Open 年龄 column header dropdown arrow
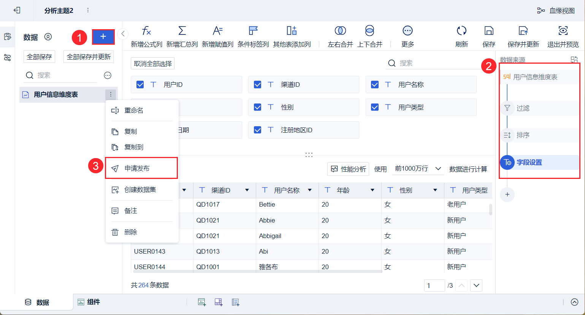The image size is (585, 315). coord(373,190)
